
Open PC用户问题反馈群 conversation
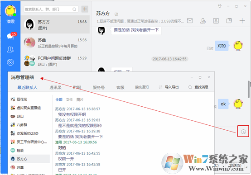click(55, 61)
